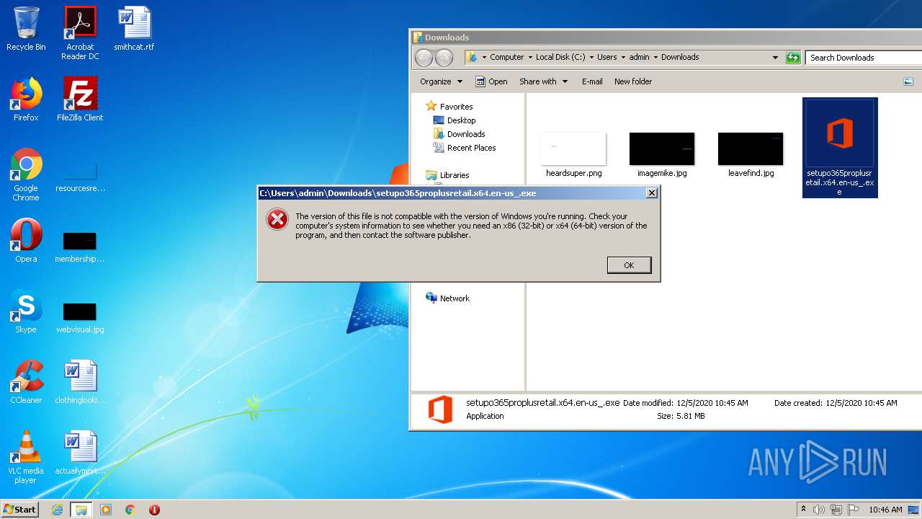Click Local Disk (C:) breadcrumb segment

pos(560,57)
